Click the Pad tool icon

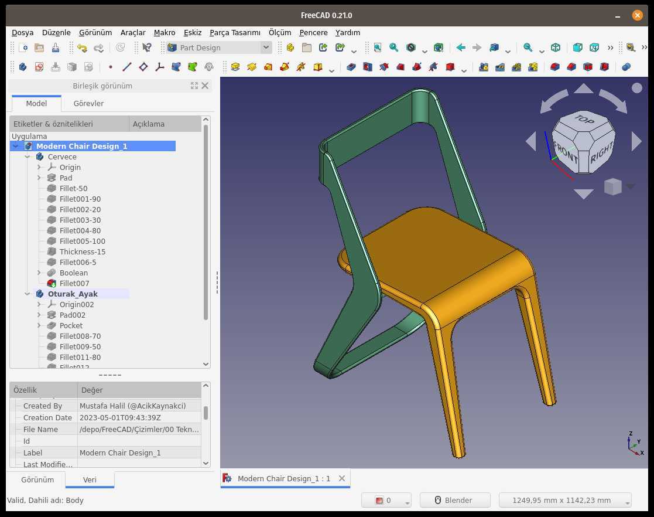tap(235, 67)
